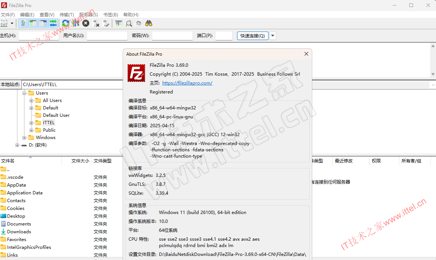The height and width of the screenshot is (260, 436).
Task: Click the process queue toolbar icon
Action: (76, 23)
